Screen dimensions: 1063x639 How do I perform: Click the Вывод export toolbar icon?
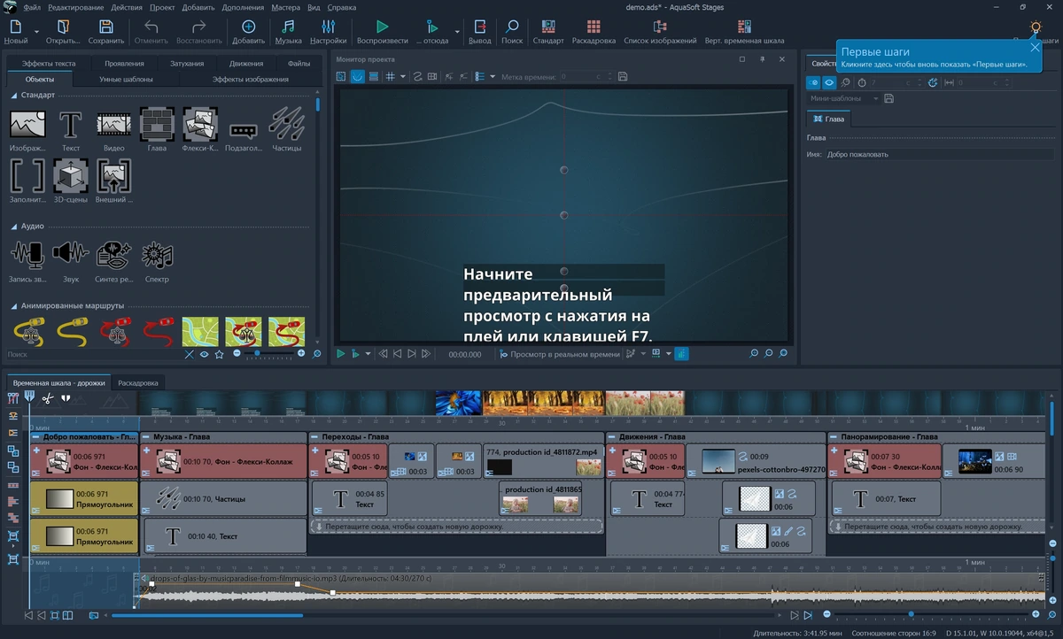pyautogui.click(x=479, y=32)
